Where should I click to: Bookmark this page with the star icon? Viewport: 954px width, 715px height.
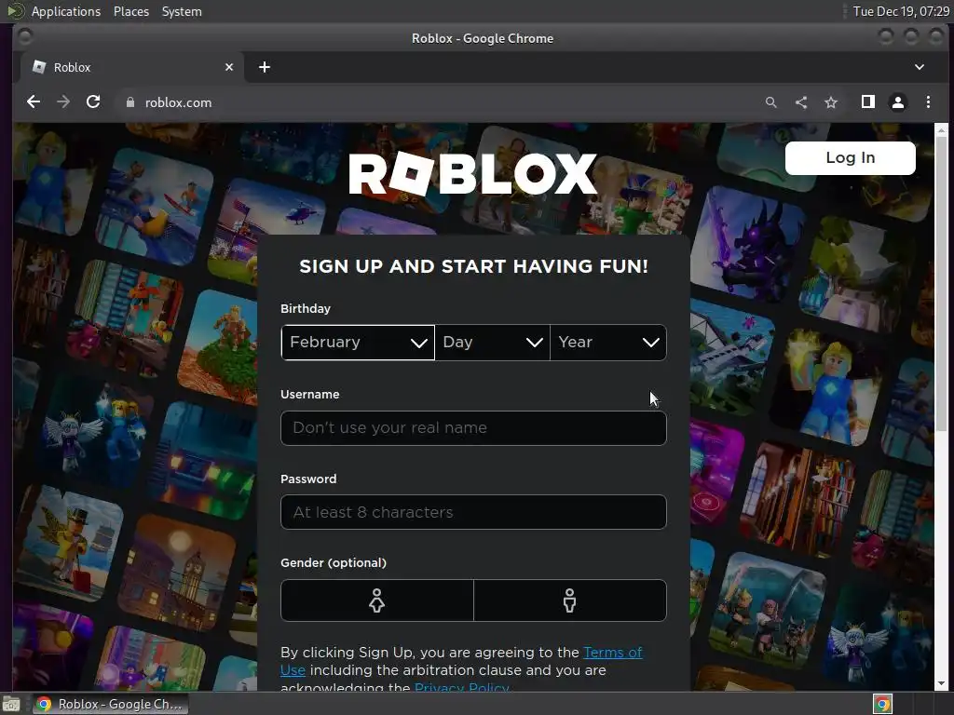[x=831, y=102]
